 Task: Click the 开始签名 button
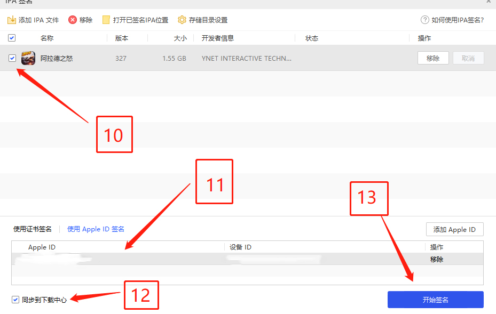[x=435, y=300]
